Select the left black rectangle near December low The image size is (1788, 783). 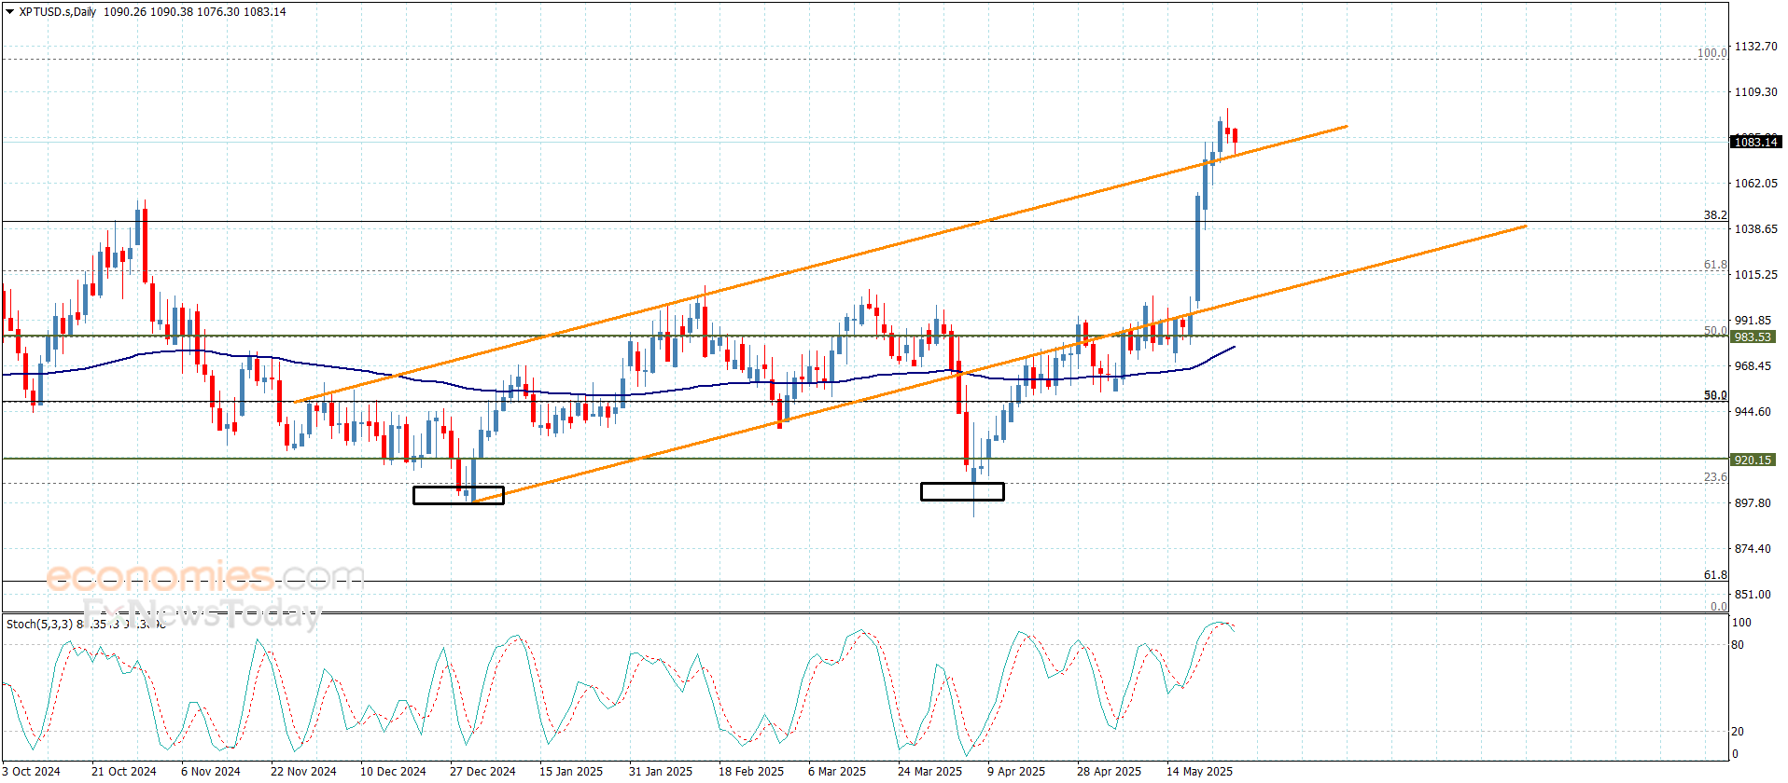tap(458, 495)
